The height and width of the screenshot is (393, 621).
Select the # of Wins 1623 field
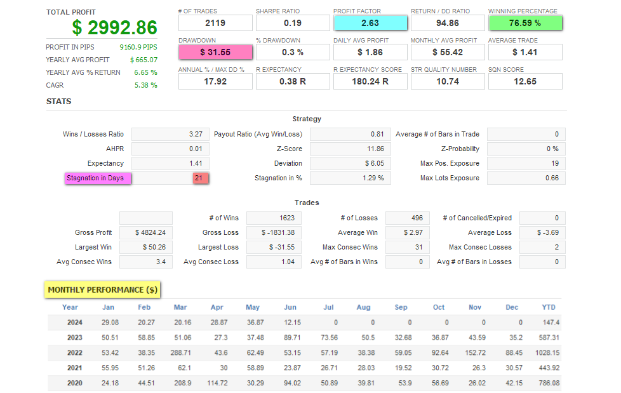tap(273, 218)
